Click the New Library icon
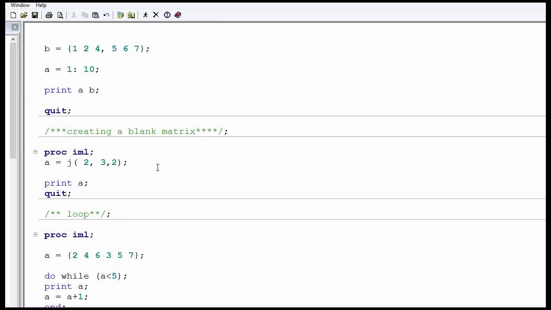Screen dimensions: 551x310 click(121, 15)
